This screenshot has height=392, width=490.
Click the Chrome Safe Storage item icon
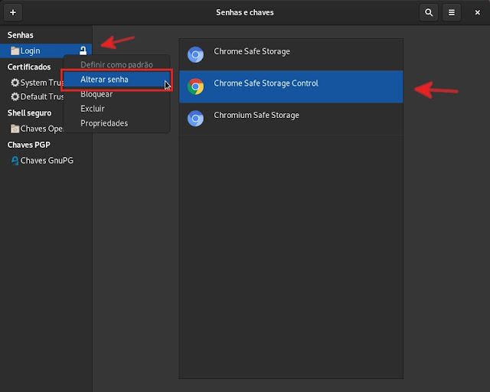[196, 54]
